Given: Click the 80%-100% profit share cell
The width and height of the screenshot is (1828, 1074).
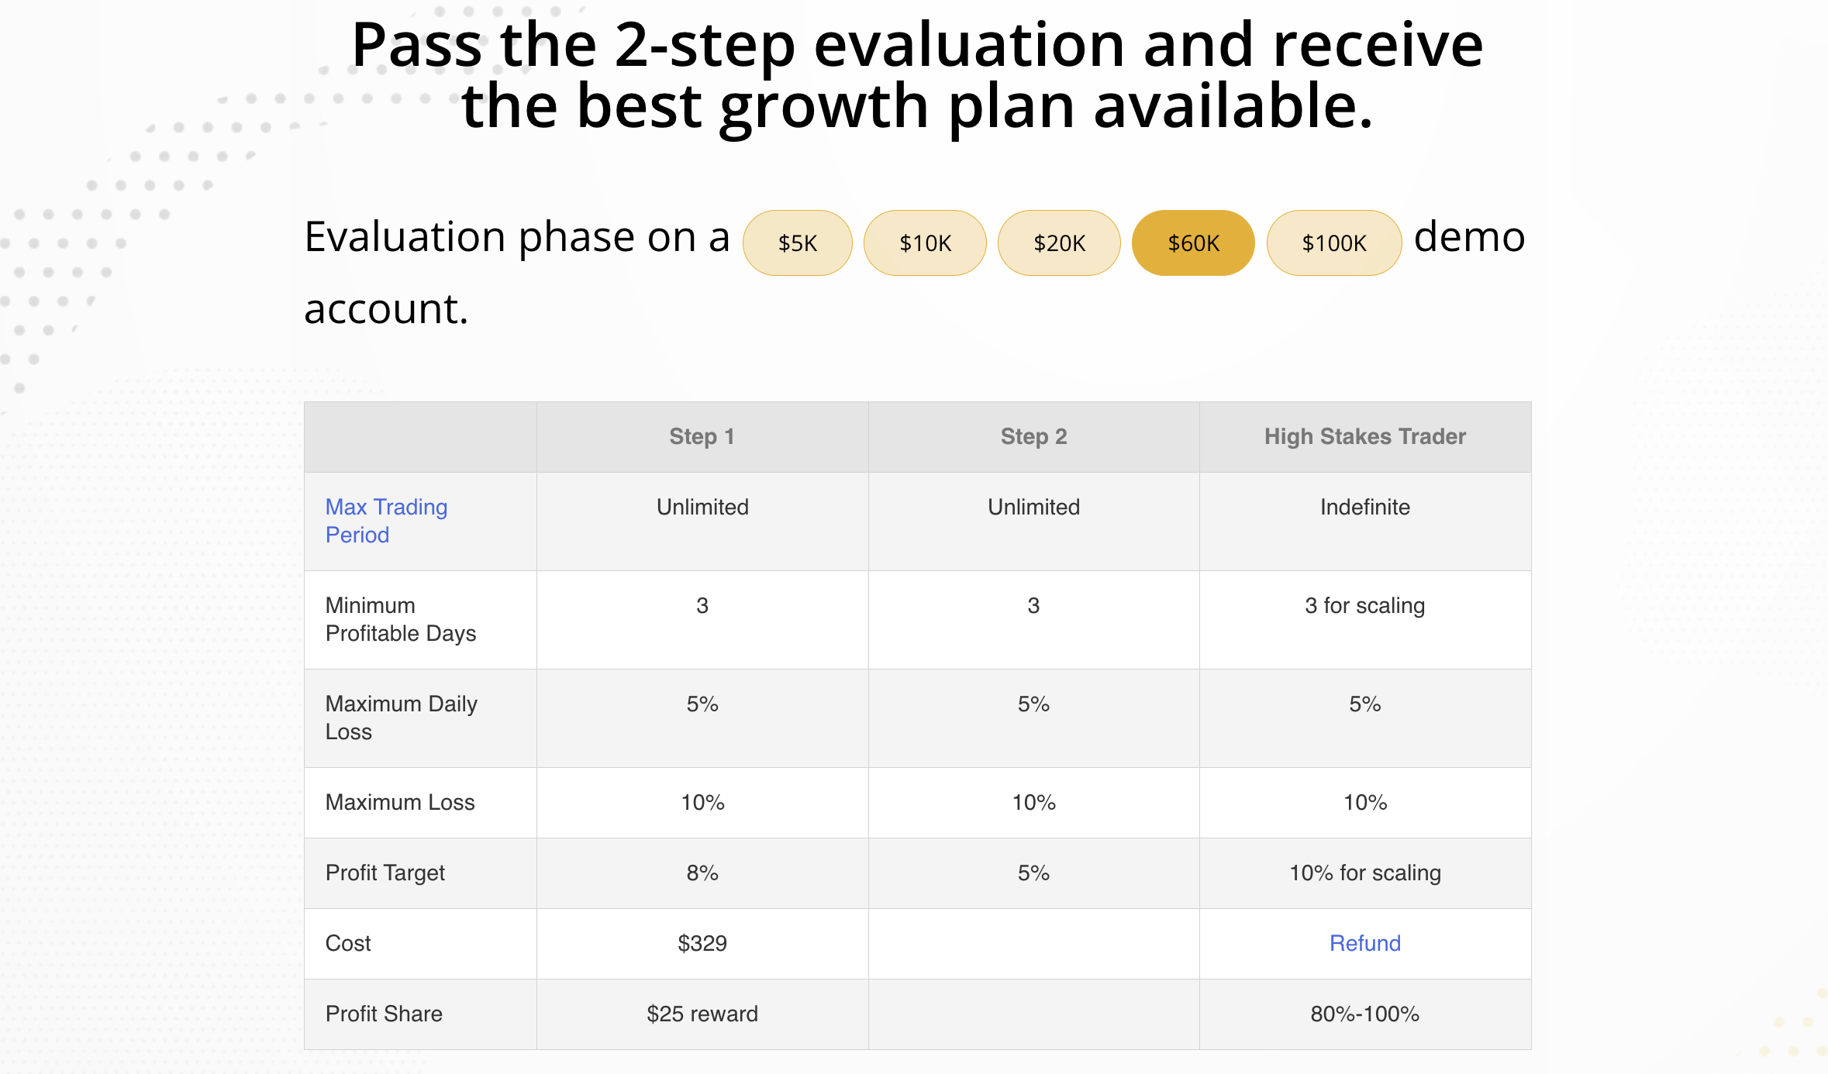Looking at the screenshot, I should (1365, 1014).
